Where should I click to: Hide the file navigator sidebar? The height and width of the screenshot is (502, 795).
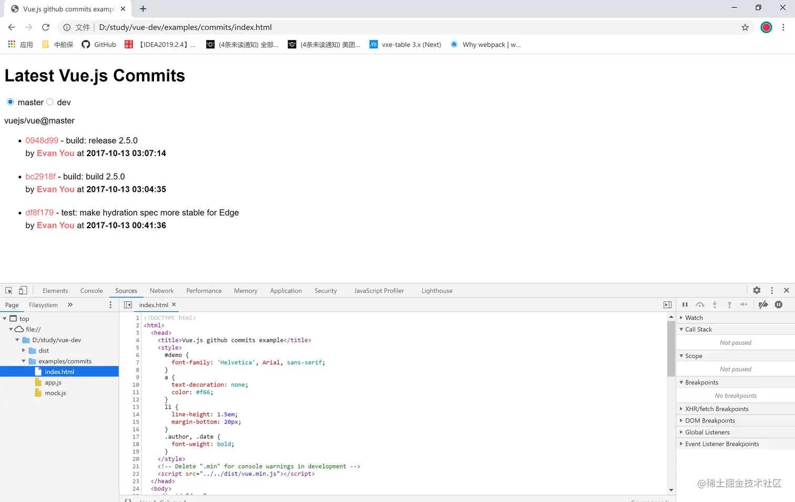tap(128, 305)
